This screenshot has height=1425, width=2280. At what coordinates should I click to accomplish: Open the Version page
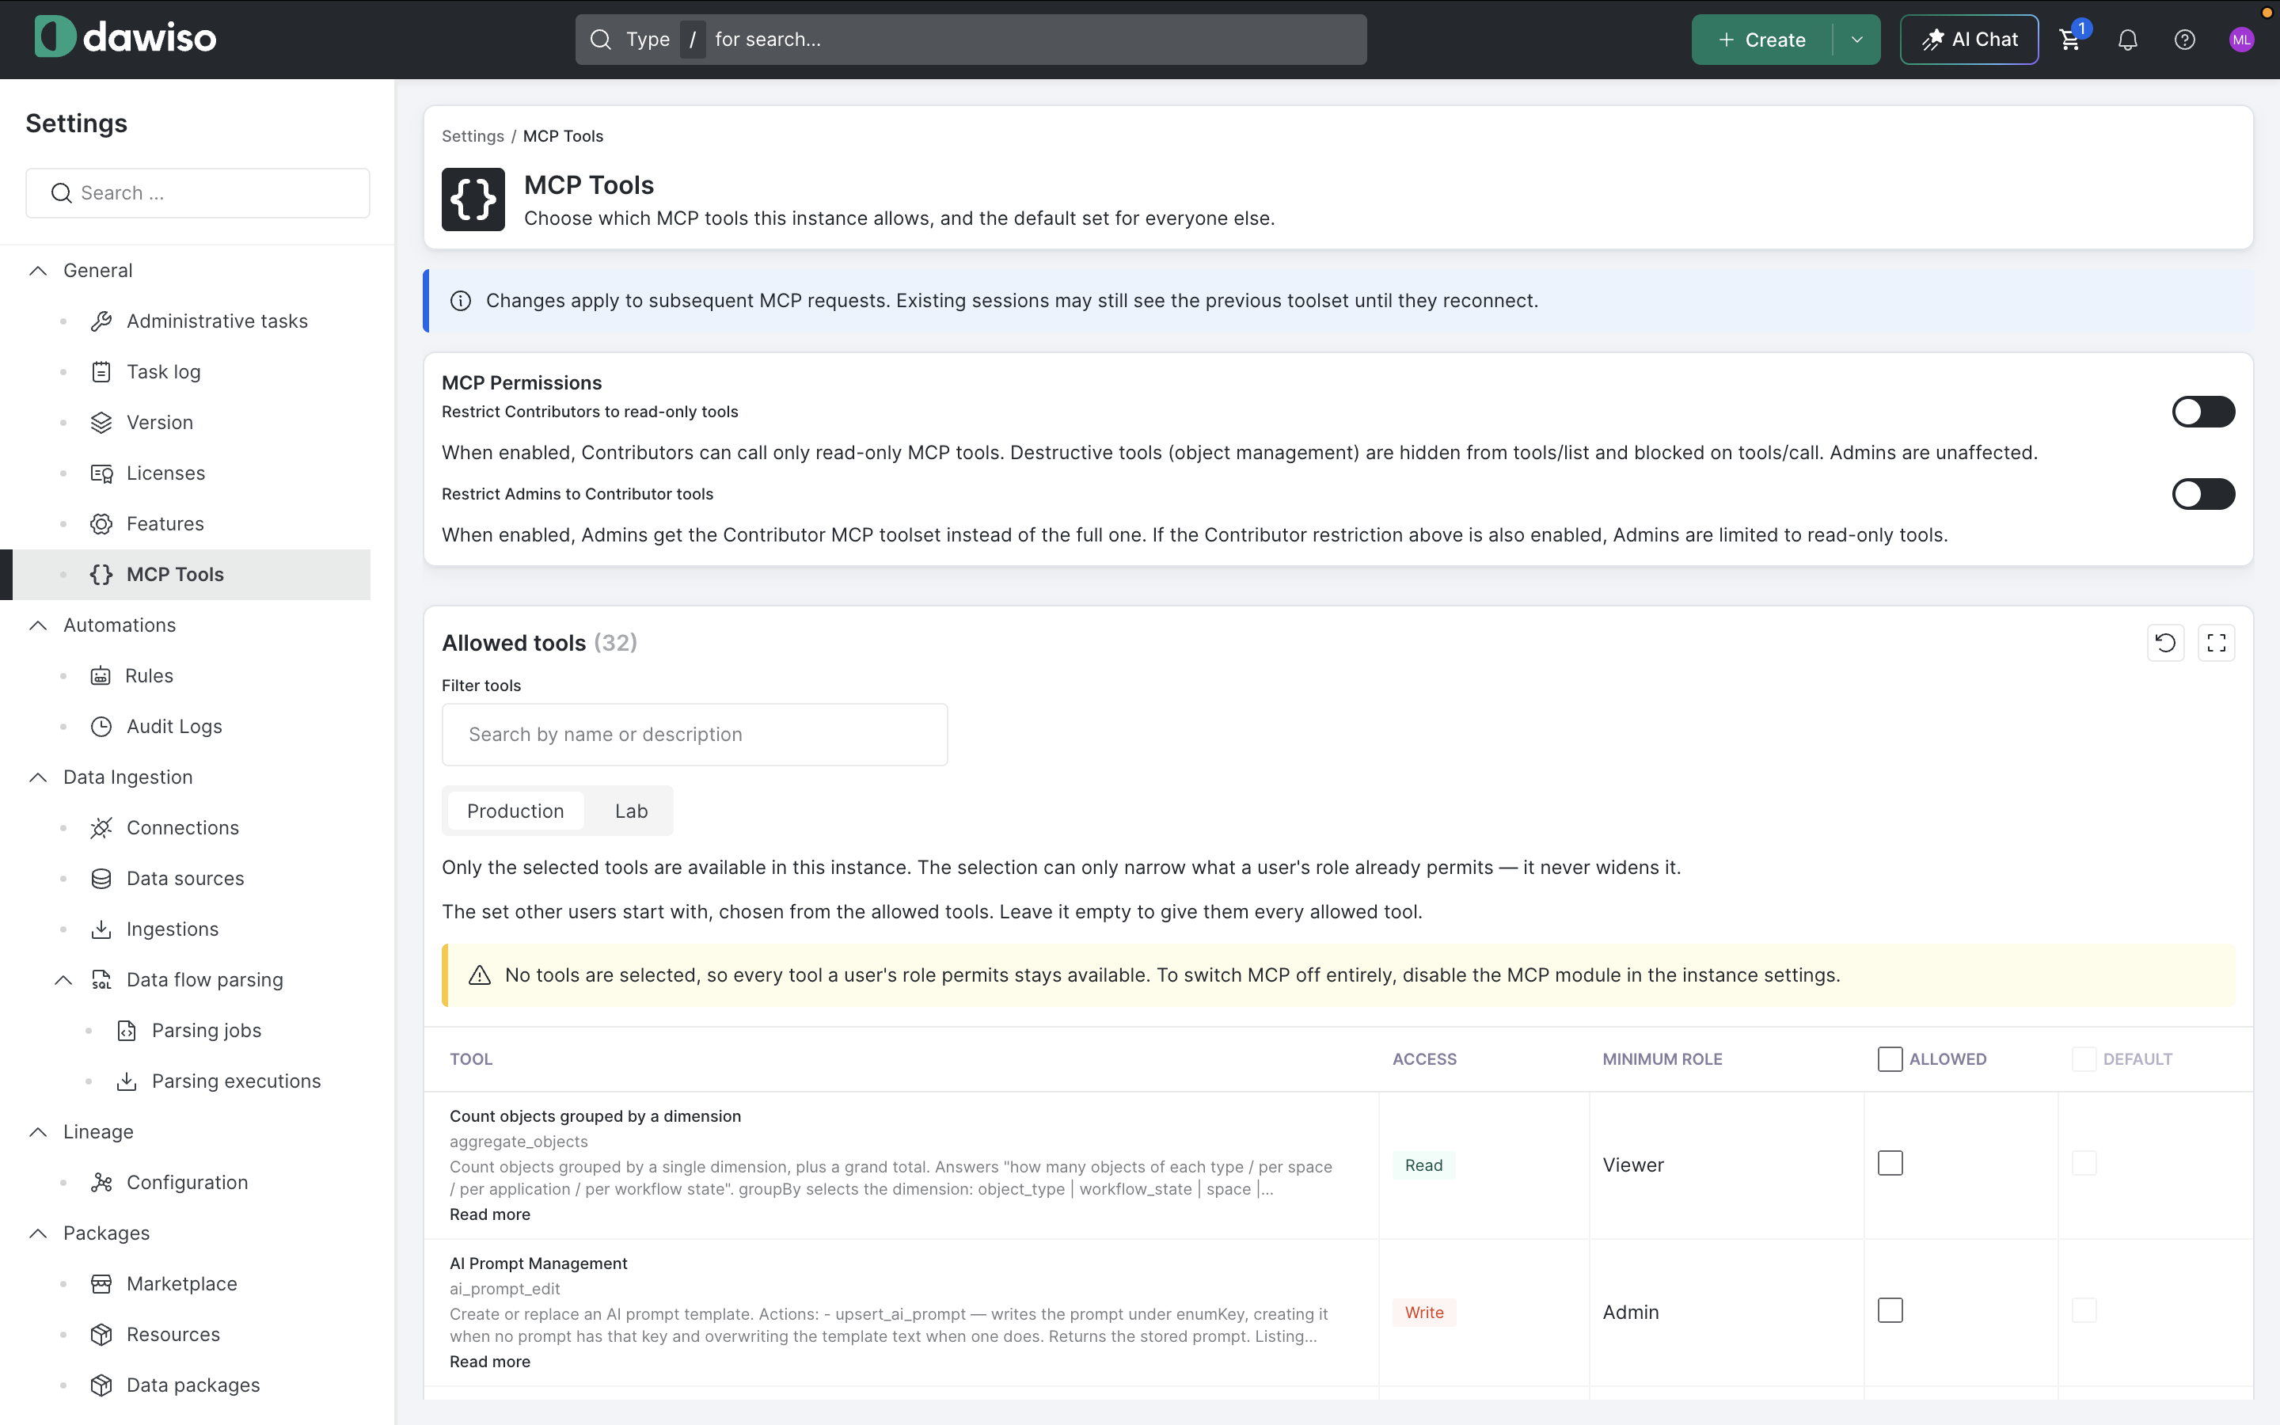click(x=159, y=424)
